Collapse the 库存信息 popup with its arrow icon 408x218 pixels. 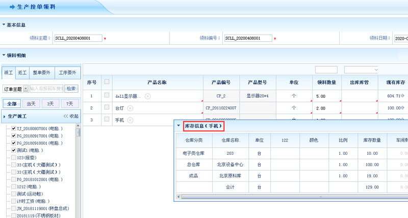coord(178,125)
